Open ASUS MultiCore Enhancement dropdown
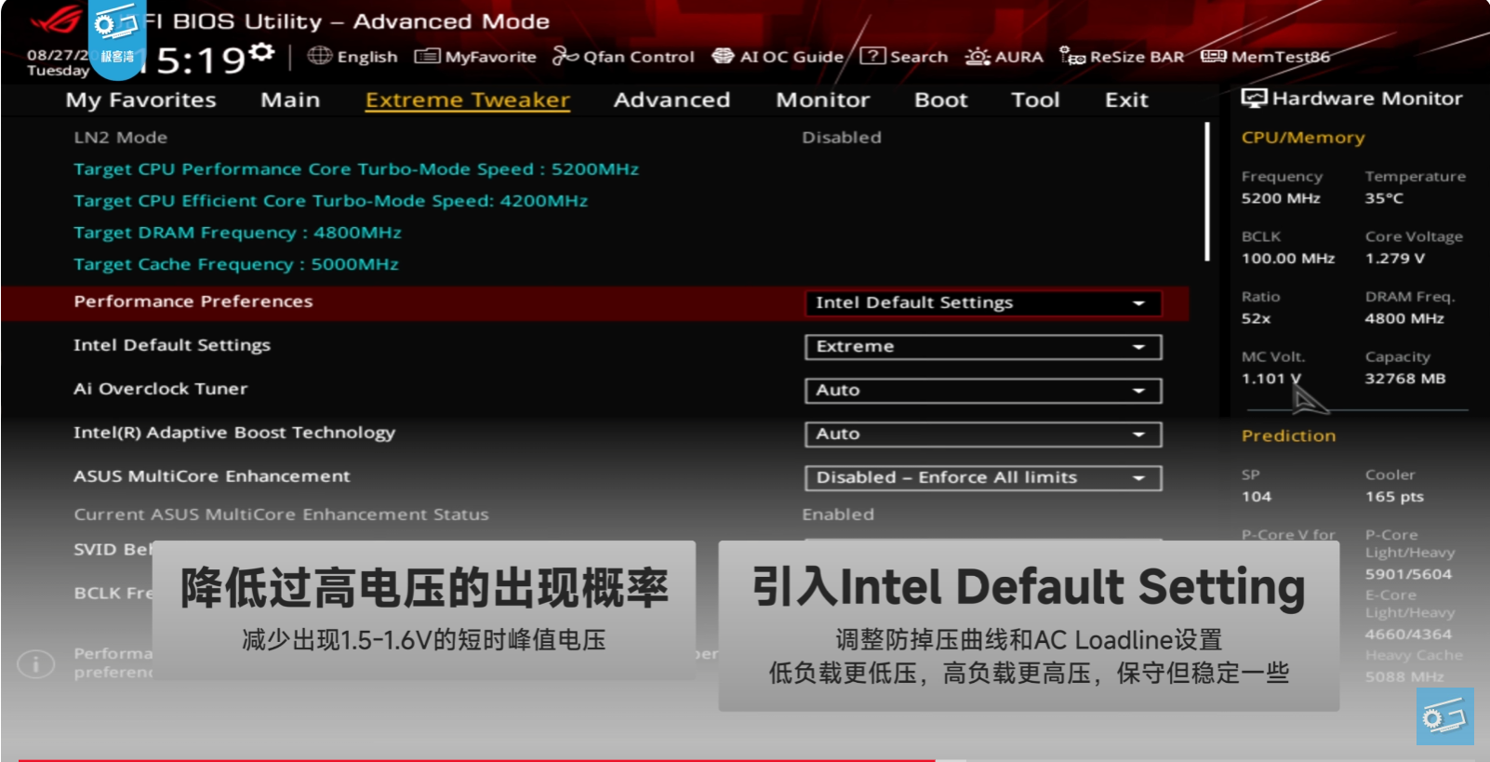This screenshot has height=762, width=1490. (983, 478)
